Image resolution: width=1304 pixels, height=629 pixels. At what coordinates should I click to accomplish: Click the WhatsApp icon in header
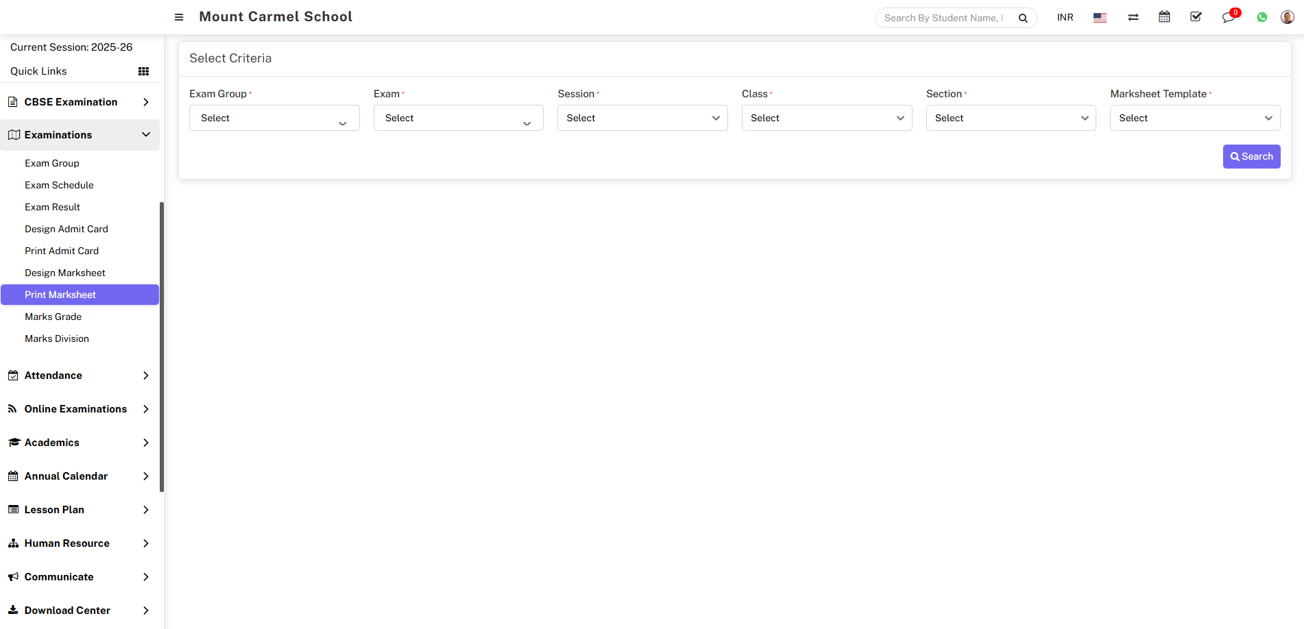[1261, 18]
